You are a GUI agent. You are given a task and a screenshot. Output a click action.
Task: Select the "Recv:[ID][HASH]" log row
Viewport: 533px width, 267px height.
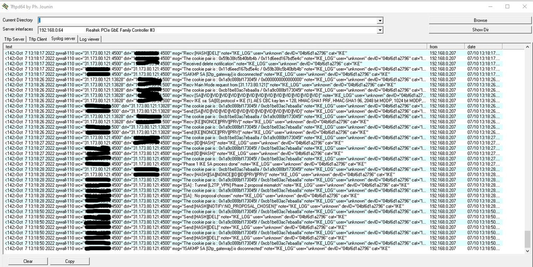(x=253, y=143)
